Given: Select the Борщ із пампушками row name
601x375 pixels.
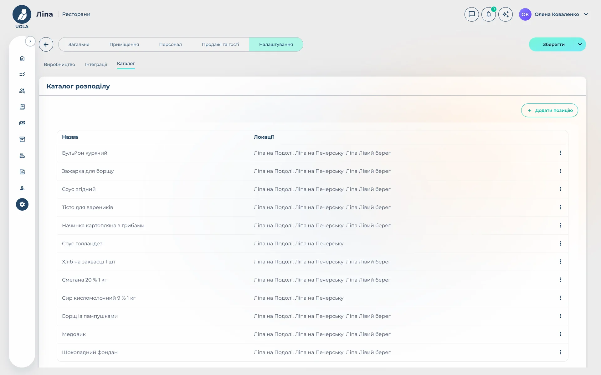Looking at the screenshot, I should tap(90, 316).
